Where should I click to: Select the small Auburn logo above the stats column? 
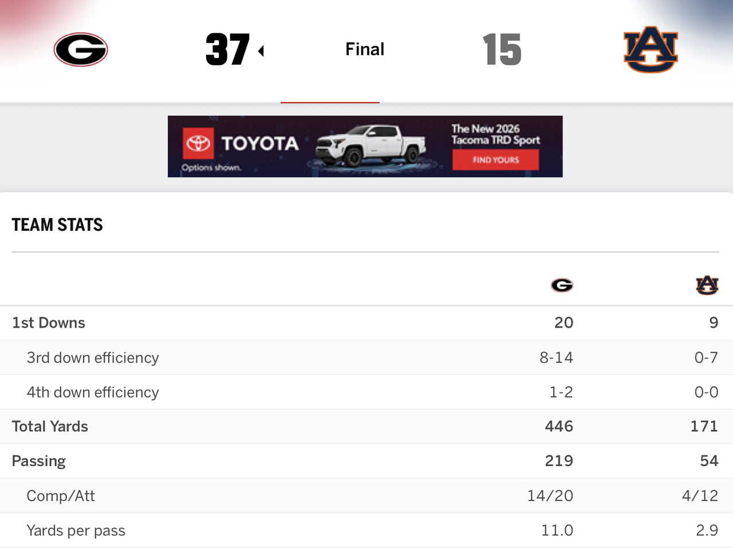707,285
